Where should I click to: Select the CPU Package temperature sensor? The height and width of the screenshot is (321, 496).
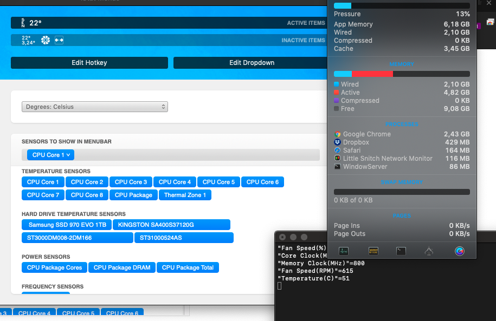click(133, 195)
